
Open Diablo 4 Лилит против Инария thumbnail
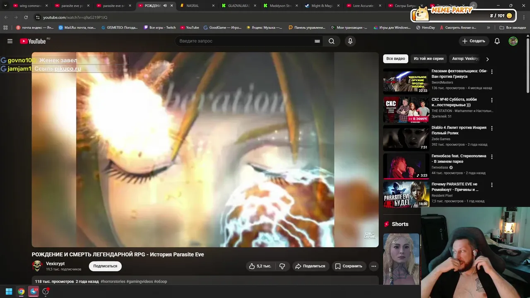click(x=406, y=138)
